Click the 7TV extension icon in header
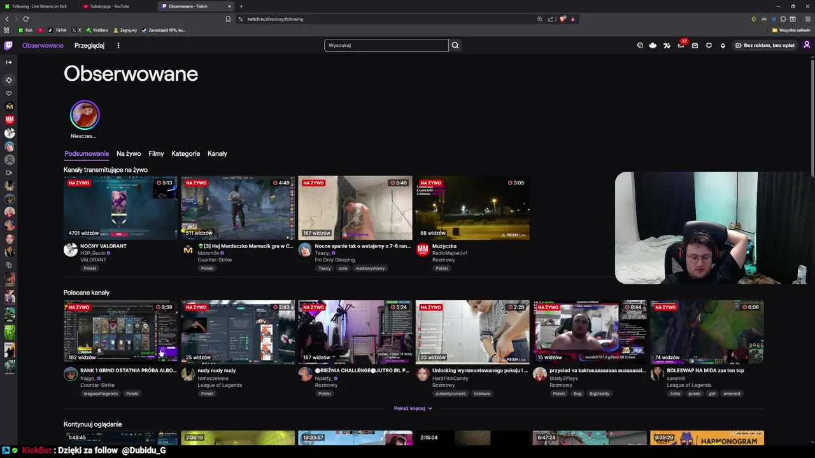815x458 pixels. pyautogui.click(x=667, y=45)
